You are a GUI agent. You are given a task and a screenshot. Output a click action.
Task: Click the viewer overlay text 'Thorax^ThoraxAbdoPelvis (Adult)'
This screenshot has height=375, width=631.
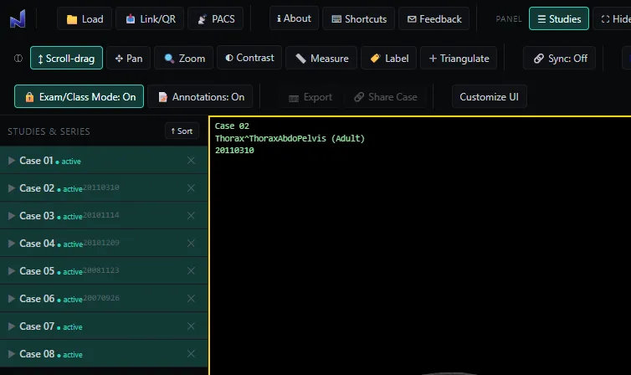290,138
